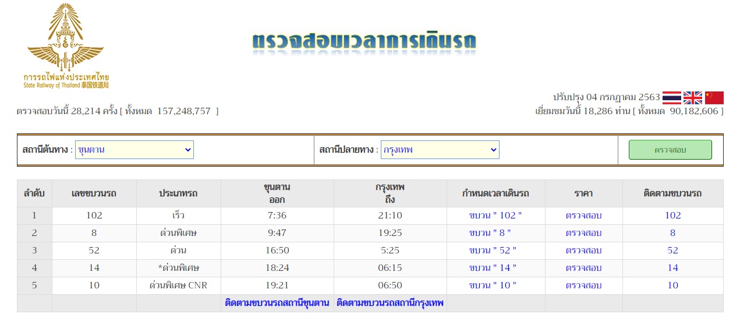Track train 52 in tracking column
This screenshot has height=321, width=740.
(x=672, y=251)
